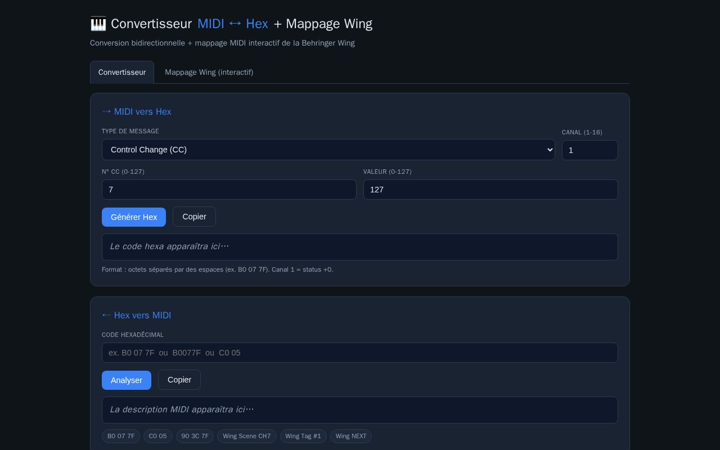The height and width of the screenshot is (450, 720).
Task: Click the piano keyboard icon in title
Action: pyautogui.click(x=98, y=24)
